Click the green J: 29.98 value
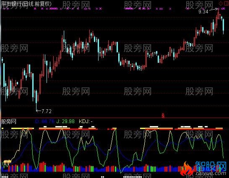 point(65,121)
